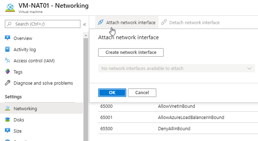The image size is (258, 141).
Task: Click the Cancel button
Action: pos(142,93)
